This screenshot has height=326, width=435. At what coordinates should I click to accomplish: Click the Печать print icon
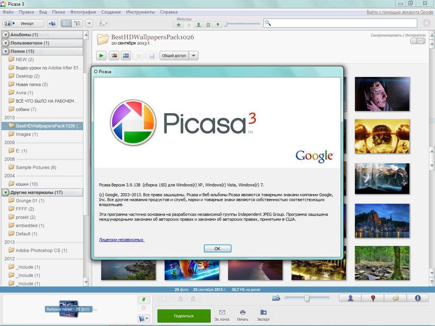[x=242, y=316]
